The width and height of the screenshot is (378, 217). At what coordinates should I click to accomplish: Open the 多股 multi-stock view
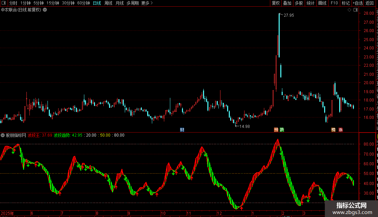point(299,3)
